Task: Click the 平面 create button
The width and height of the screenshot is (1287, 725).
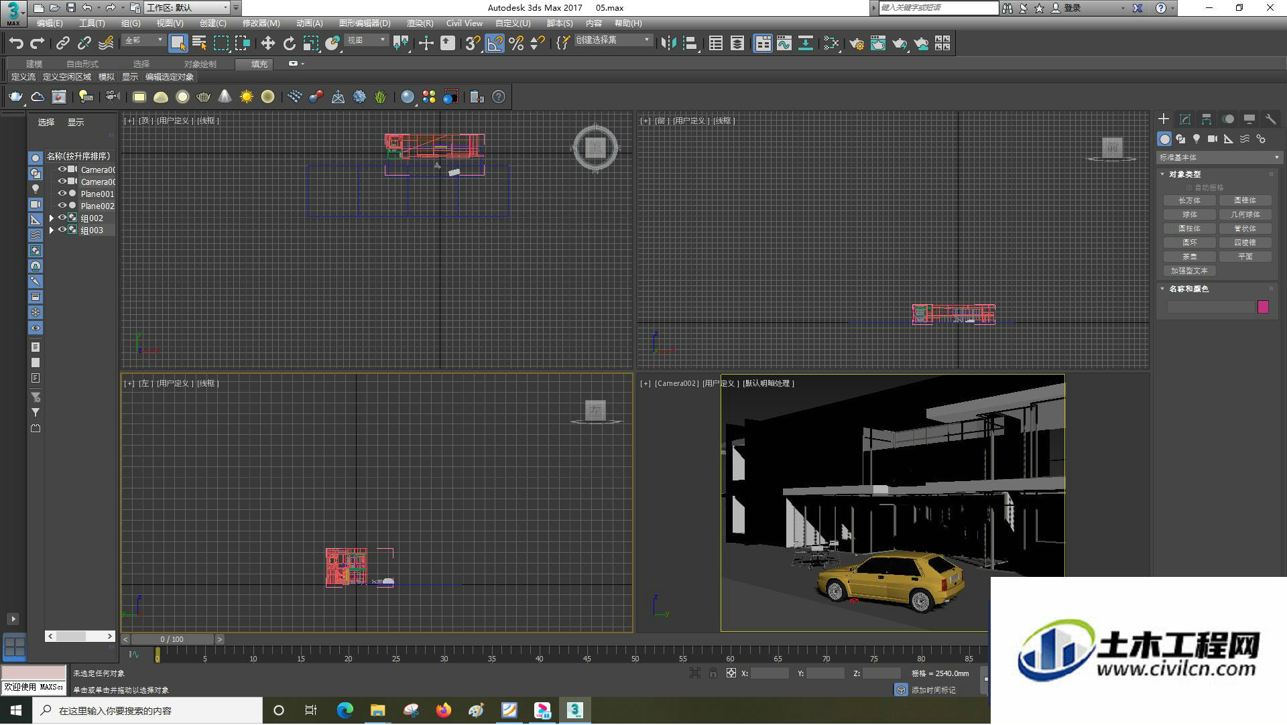Action: tap(1245, 257)
